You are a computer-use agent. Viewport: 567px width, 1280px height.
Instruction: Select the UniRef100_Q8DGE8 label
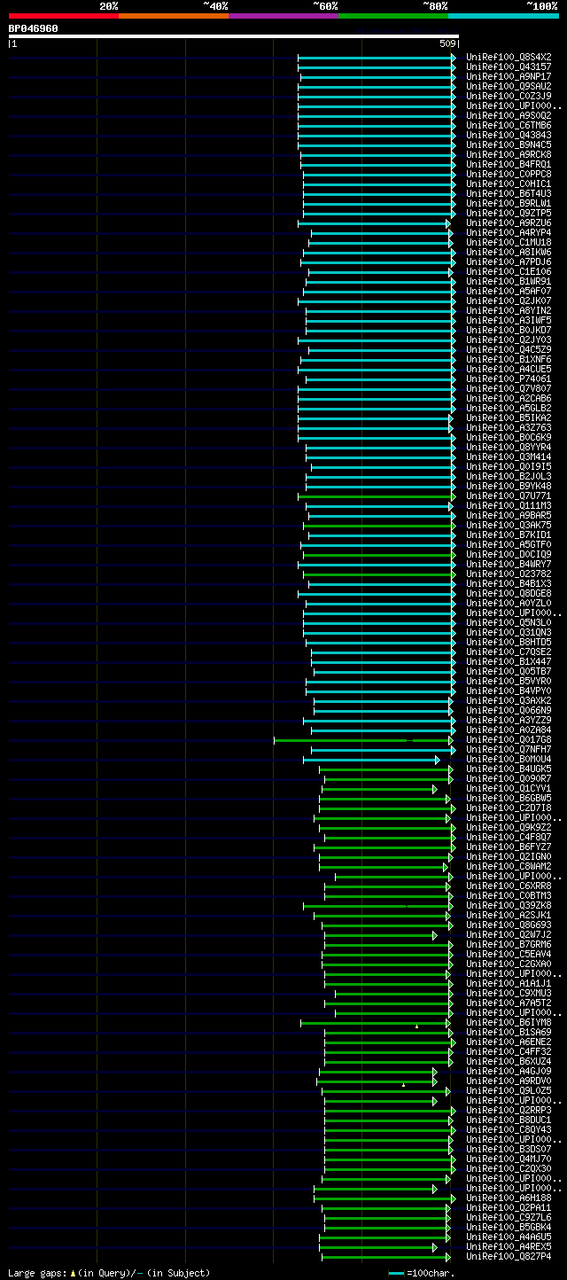pos(509,593)
